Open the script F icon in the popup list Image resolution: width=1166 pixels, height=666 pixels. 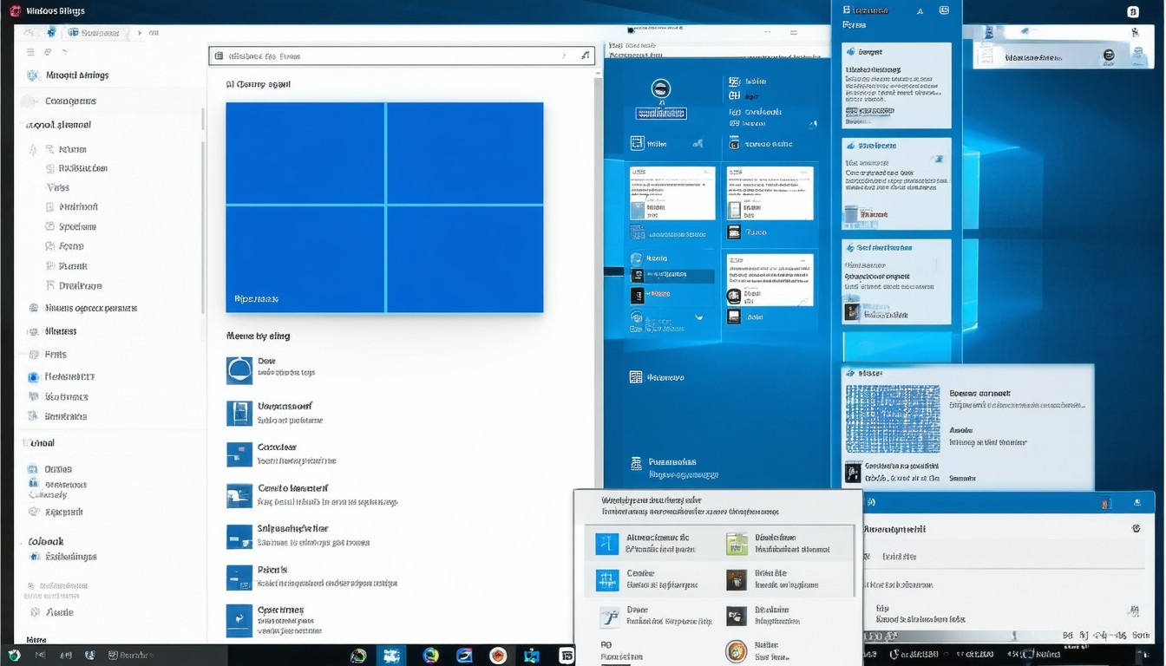[x=608, y=617]
